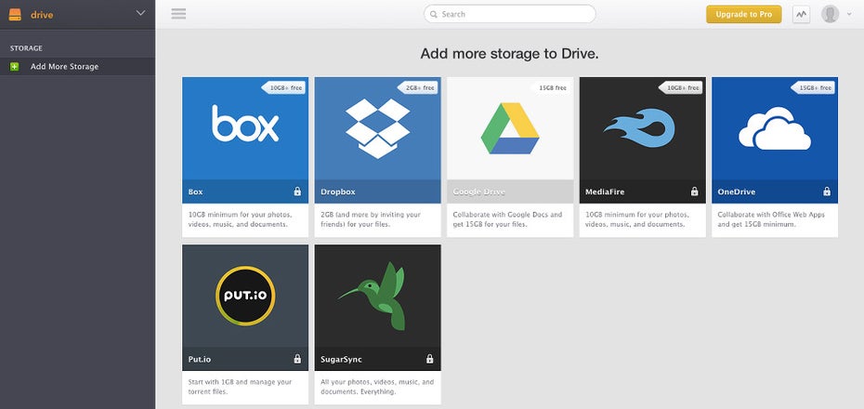Click the Box name label
The image size is (864, 409).
196,191
